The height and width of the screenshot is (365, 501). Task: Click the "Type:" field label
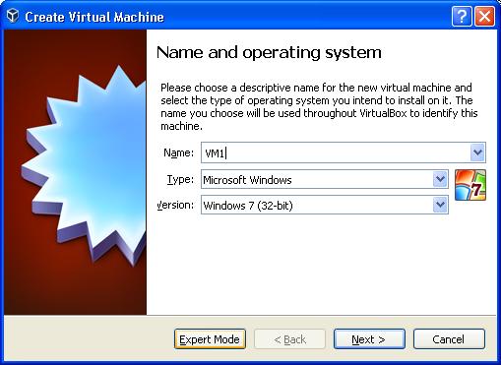tap(180, 180)
